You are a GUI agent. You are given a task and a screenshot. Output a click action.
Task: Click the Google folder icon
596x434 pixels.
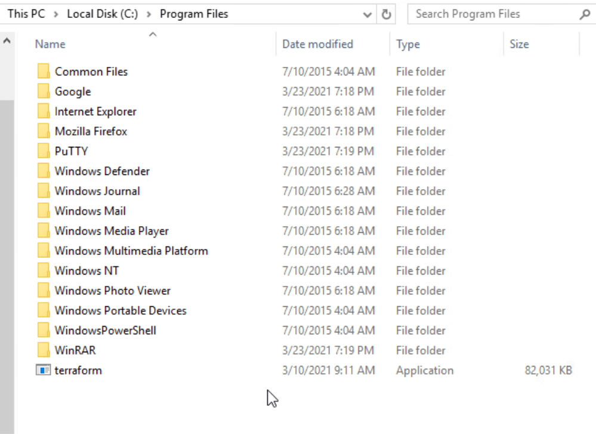43,91
